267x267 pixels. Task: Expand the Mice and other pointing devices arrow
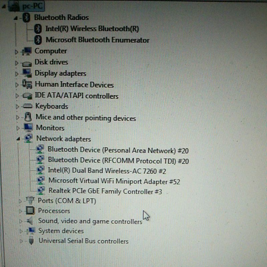click(x=18, y=117)
